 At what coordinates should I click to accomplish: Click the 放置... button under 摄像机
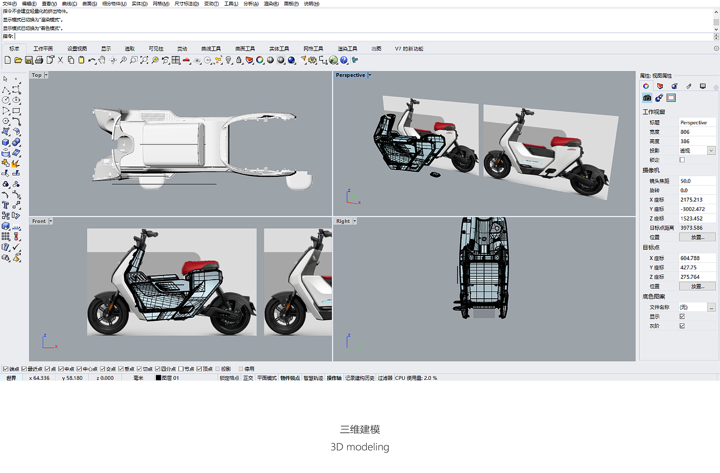pos(697,237)
